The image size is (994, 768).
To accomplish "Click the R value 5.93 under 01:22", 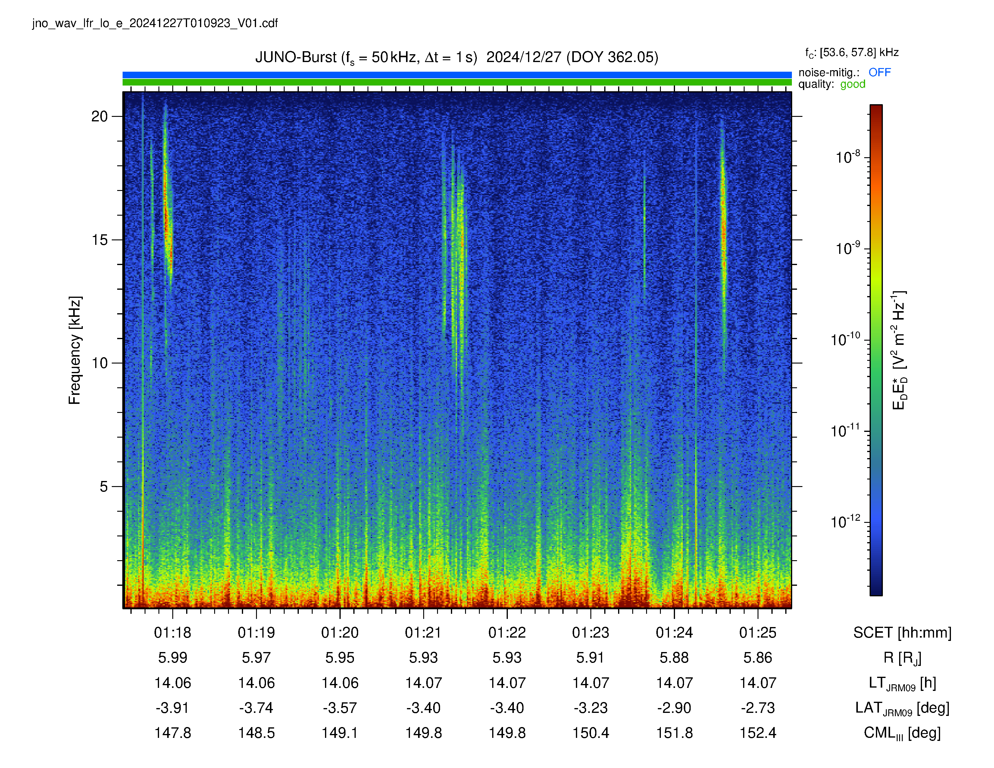I will pos(507,658).
